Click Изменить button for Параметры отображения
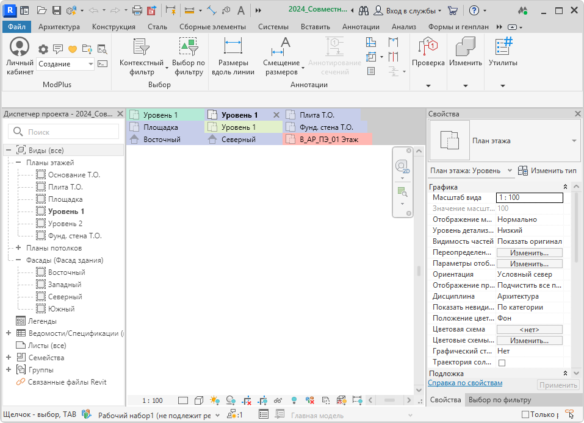The image size is (584, 423). tap(529, 264)
